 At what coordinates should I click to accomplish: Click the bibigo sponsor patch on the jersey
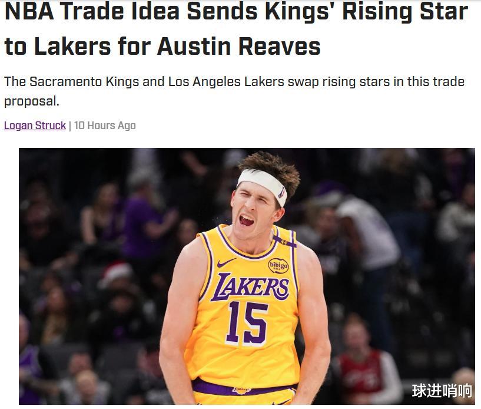tap(278, 265)
